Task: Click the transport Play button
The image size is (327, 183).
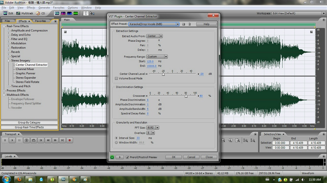Action: click(x=12, y=140)
